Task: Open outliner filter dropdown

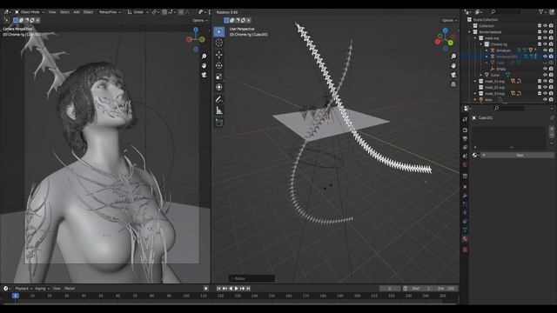Action: [x=542, y=12]
